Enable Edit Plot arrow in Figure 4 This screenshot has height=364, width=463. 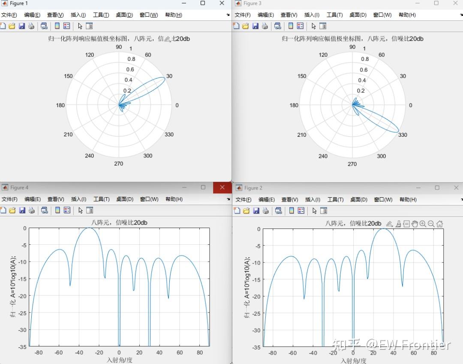80,210
